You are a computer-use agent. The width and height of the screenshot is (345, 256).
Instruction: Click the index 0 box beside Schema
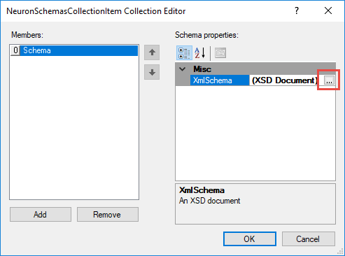coord(15,50)
